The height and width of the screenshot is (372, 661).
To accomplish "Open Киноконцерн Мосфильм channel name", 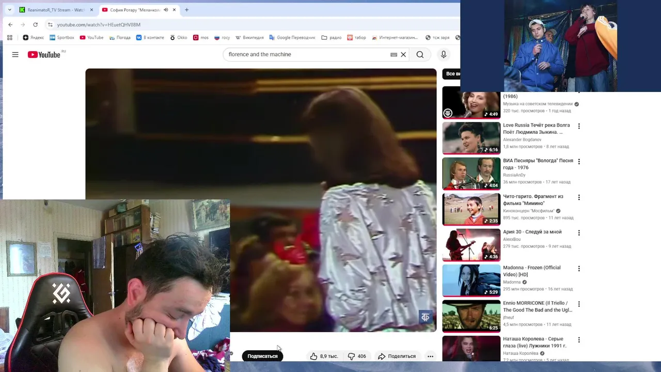I will pyautogui.click(x=528, y=211).
